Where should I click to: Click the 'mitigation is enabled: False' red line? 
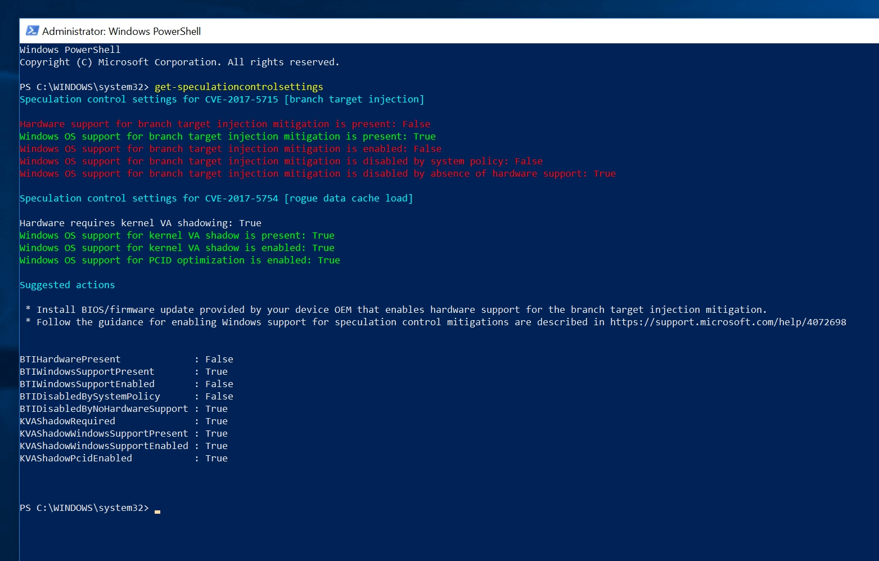pyautogui.click(x=231, y=149)
